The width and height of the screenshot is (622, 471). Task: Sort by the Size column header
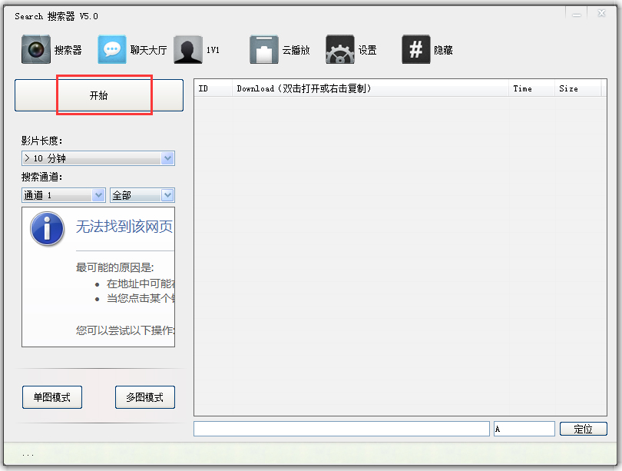point(578,88)
